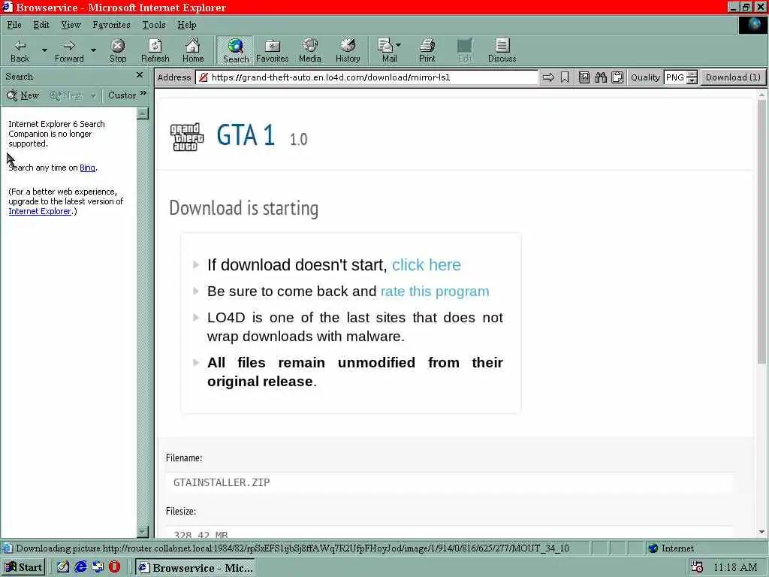Open the Windows Start menu

(x=23, y=568)
